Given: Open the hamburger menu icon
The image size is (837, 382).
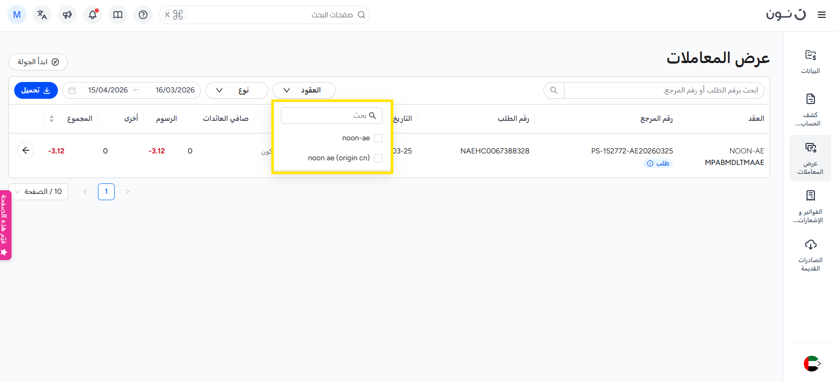Looking at the screenshot, I should tap(821, 15).
